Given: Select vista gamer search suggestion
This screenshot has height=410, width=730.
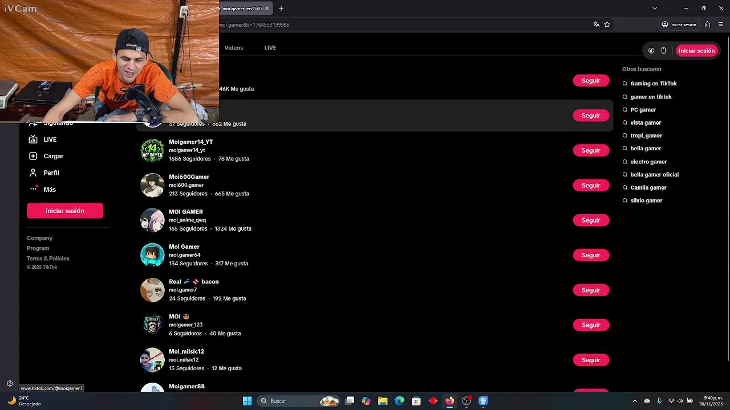Looking at the screenshot, I should pyautogui.click(x=646, y=122).
